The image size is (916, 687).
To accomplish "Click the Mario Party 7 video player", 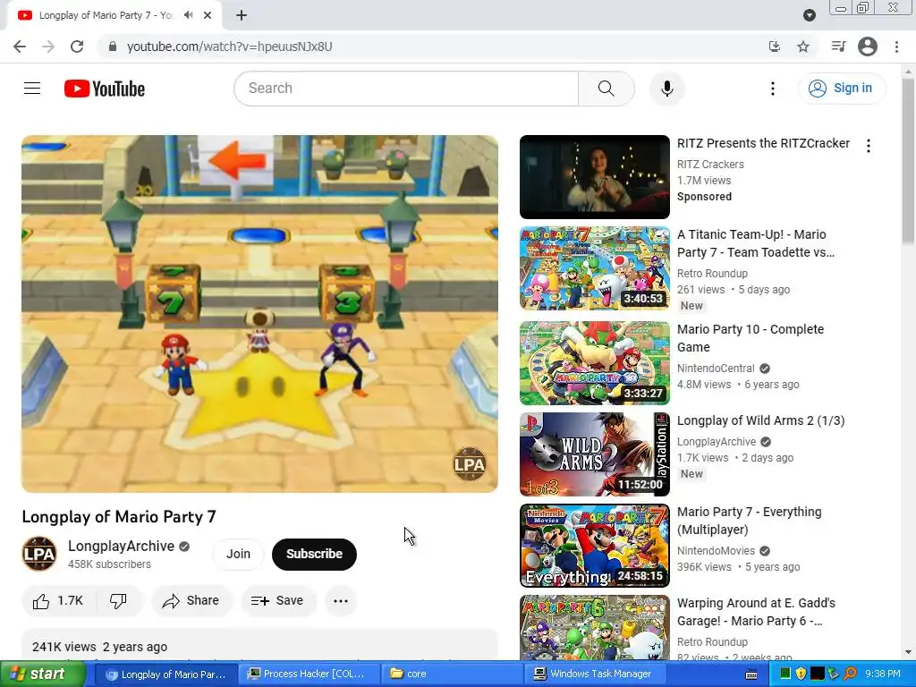I will [x=260, y=314].
